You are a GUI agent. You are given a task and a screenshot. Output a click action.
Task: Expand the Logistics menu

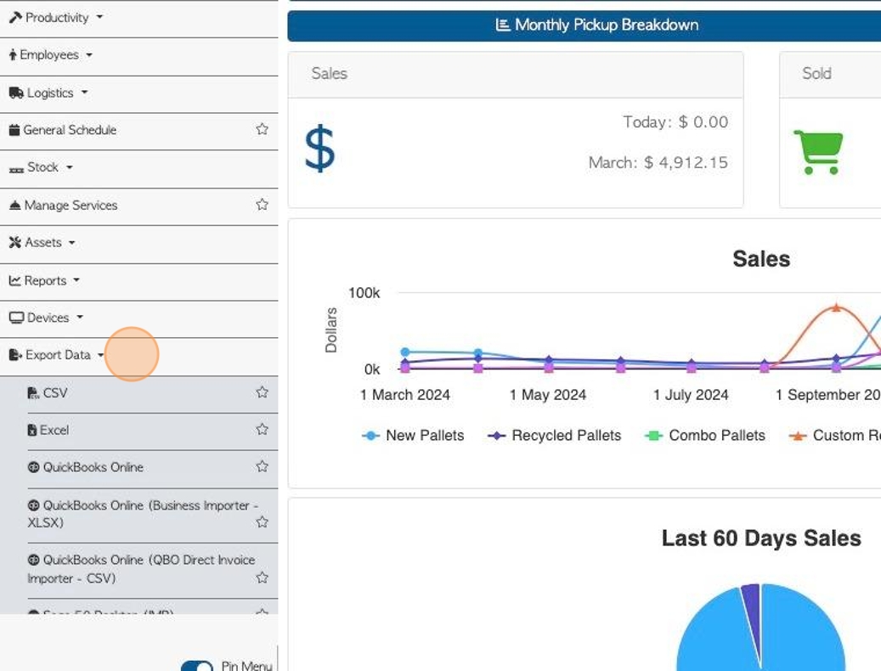click(x=49, y=93)
